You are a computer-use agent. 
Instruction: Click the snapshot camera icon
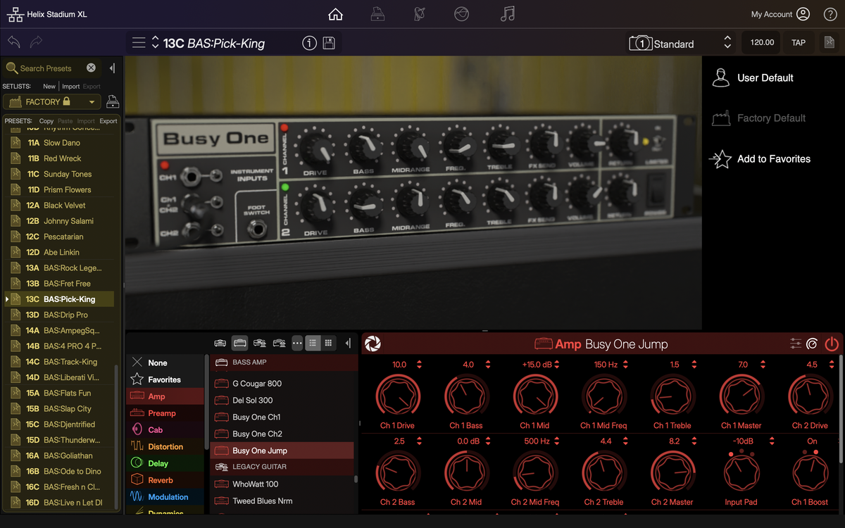(640, 43)
